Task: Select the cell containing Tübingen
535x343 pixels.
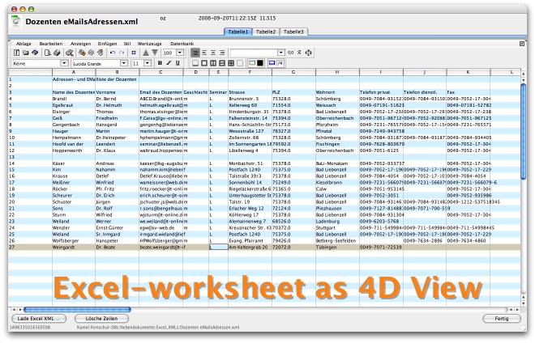Action: [337, 247]
